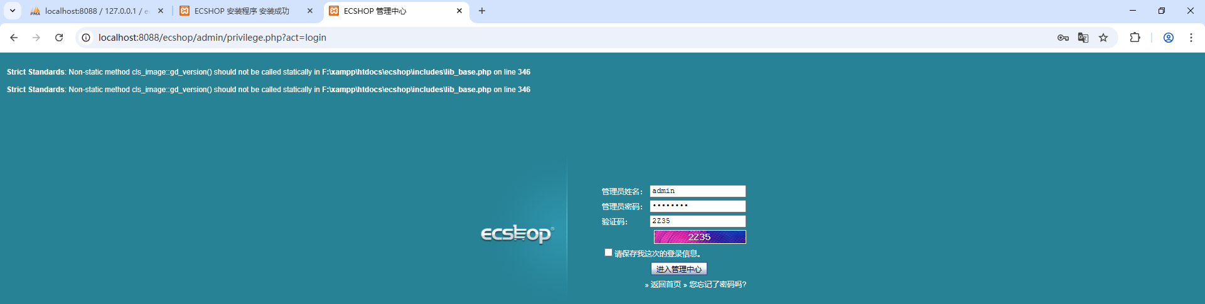The height and width of the screenshot is (304, 1205).
Task: Focus the 验证码 captcha input field
Action: point(698,221)
